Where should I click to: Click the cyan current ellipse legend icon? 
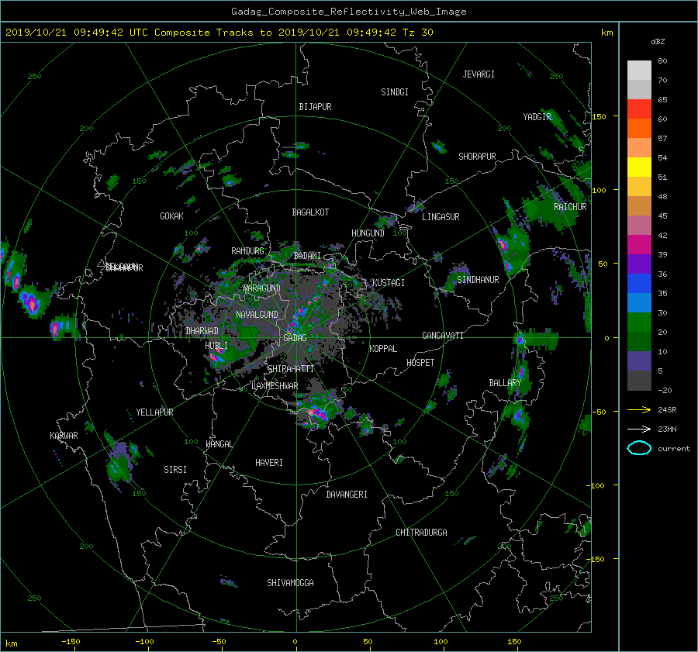[x=639, y=448]
